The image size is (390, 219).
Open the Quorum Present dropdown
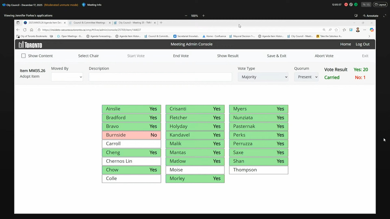(306, 77)
